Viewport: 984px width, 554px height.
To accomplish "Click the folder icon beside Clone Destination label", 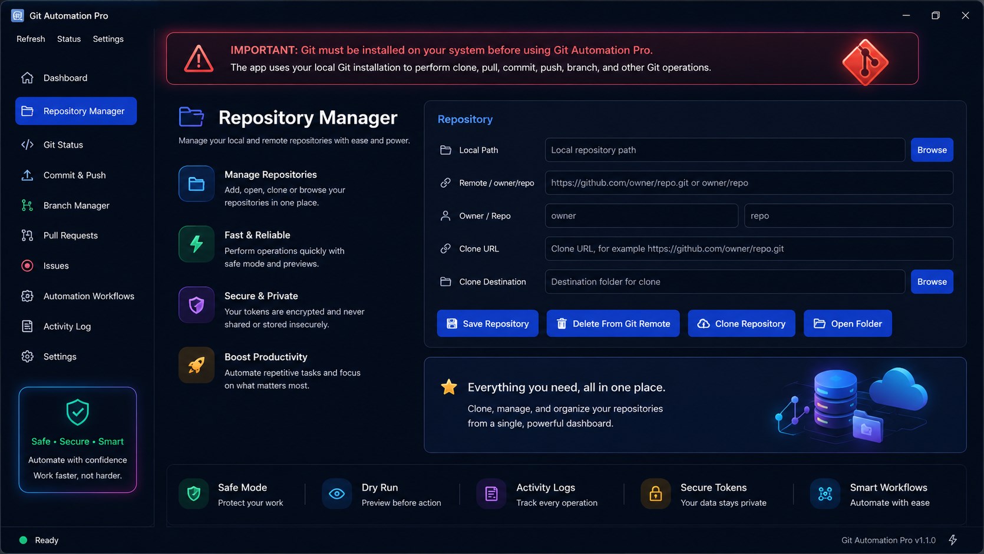I will coord(445,281).
